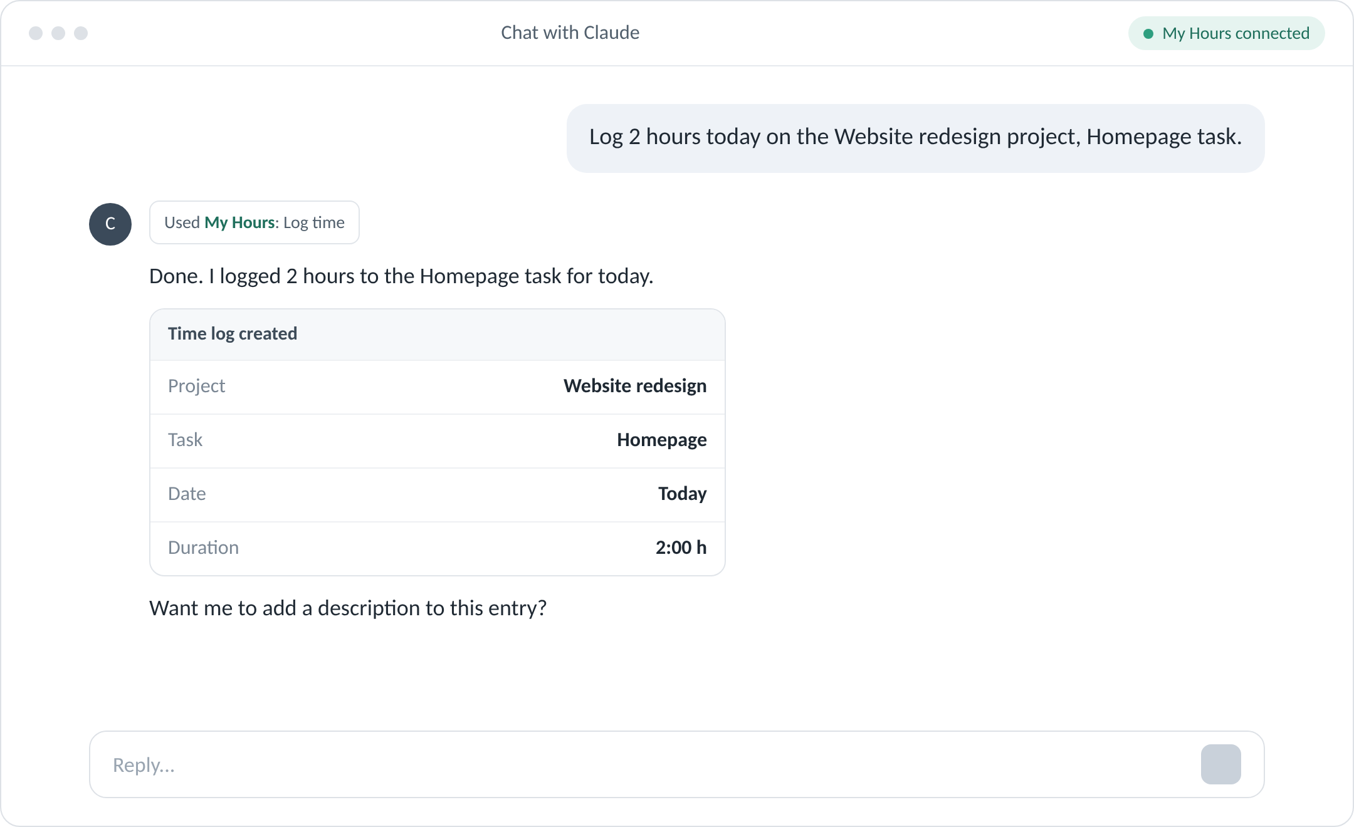Click the 'Done. I logged 2 hours' reply text
The image size is (1354, 827).
401,276
